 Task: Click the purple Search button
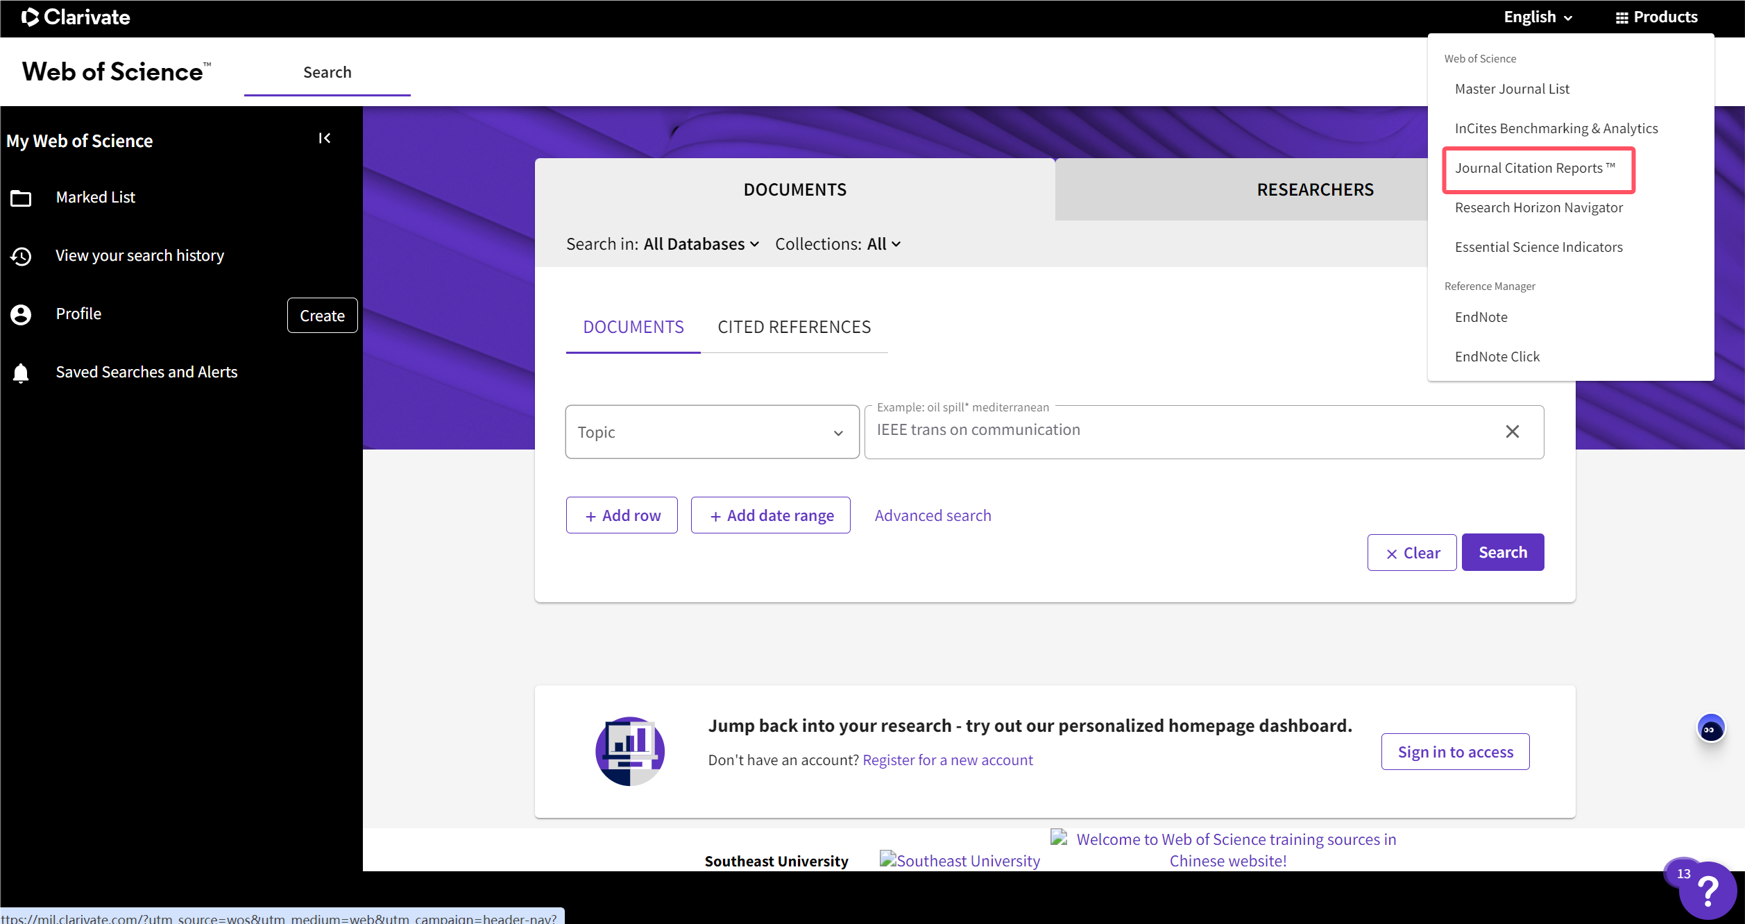1503,552
